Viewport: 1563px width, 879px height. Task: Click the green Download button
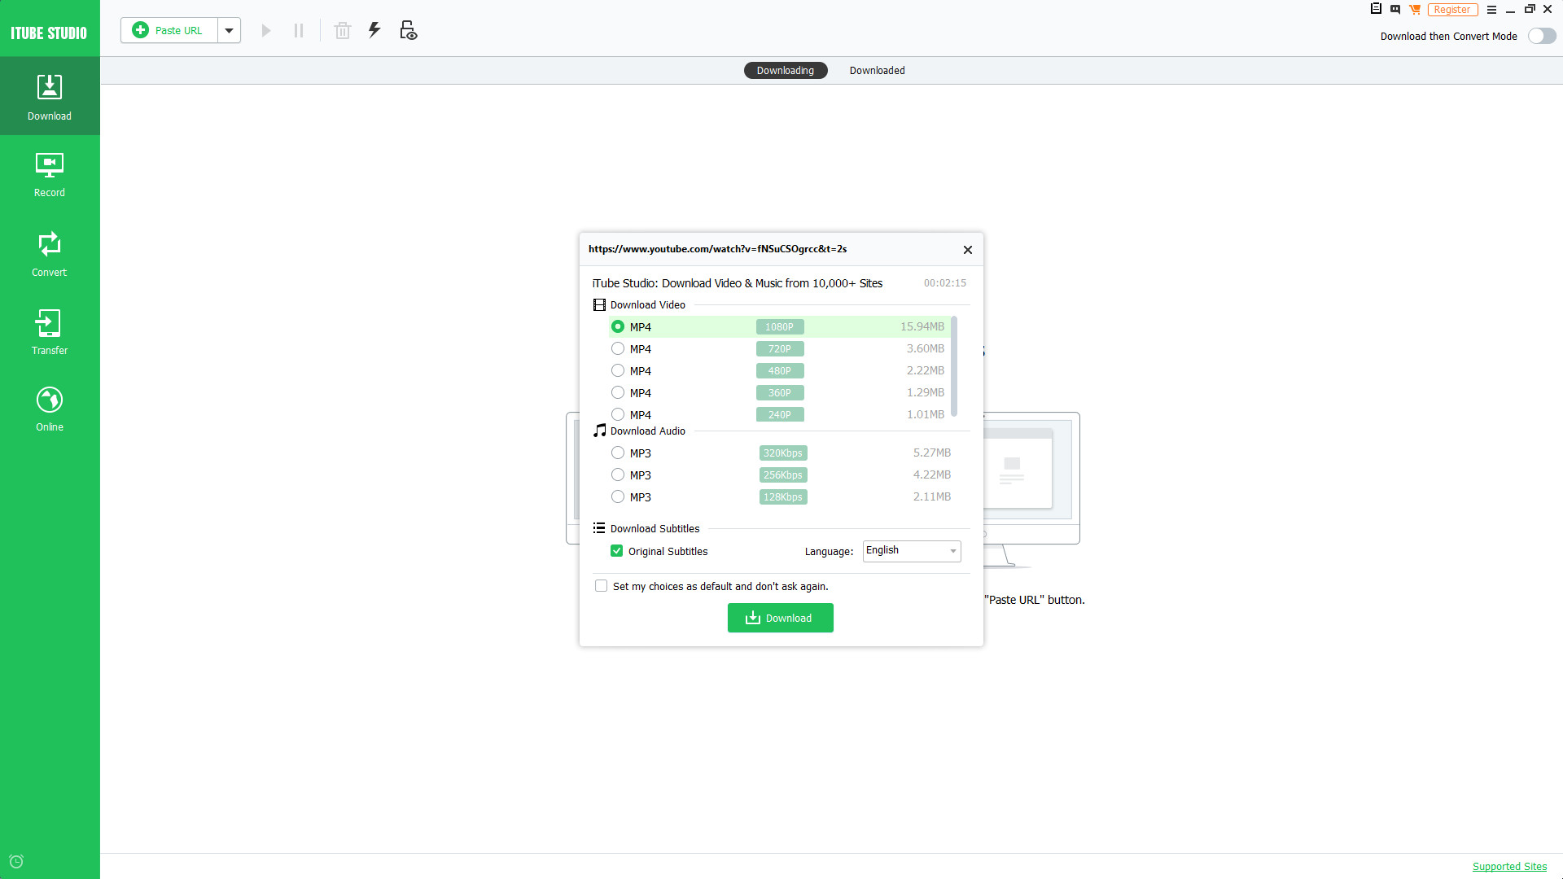[780, 618]
